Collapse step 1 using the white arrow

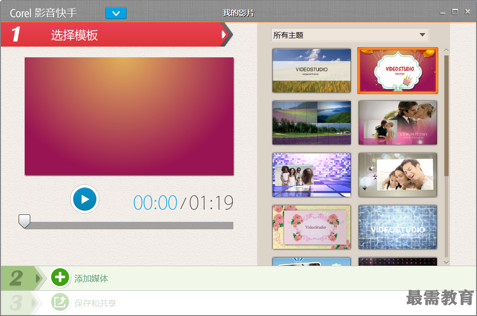[x=224, y=34]
